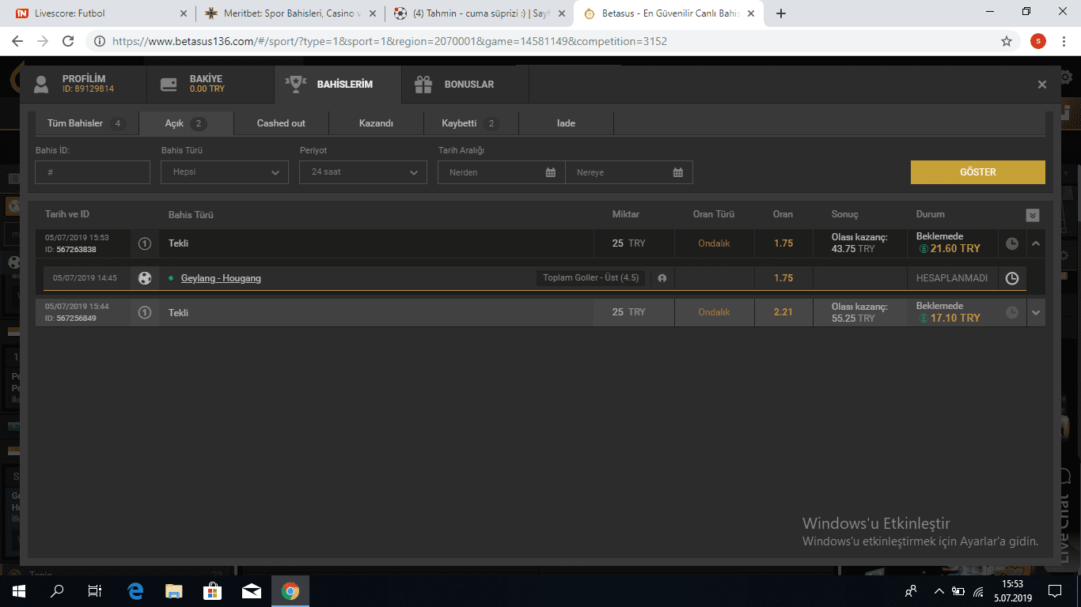This screenshot has height=607, width=1081.
Task: Click the Toplam Goller - Üst (4.5) label
Action: point(591,278)
